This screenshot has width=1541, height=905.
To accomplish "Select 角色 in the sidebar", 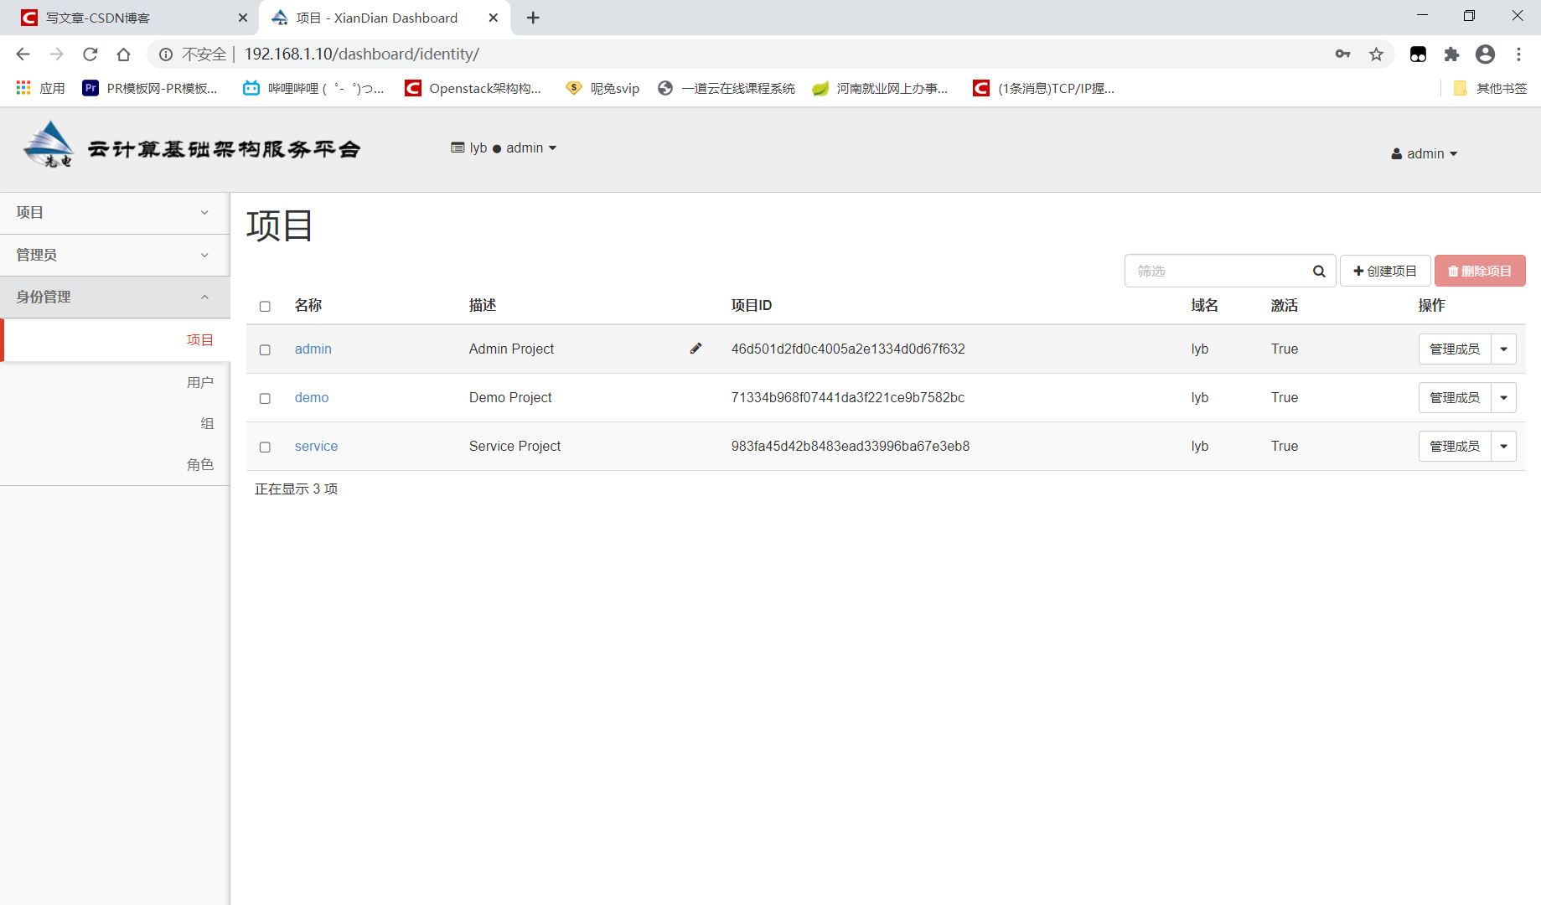I will (x=115, y=464).
